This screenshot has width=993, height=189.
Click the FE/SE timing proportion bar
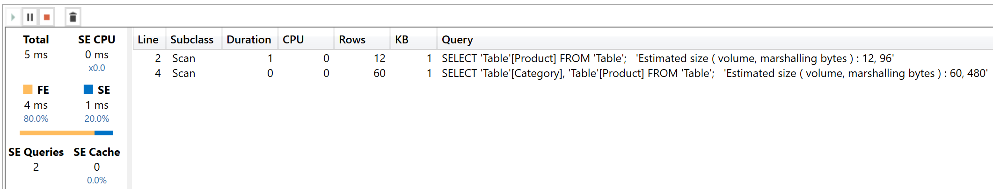click(x=66, y=133)
